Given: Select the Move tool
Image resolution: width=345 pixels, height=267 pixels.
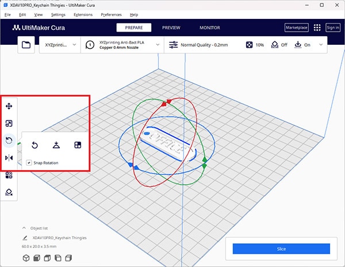Looking at the screenshot, I should (9, 106).
